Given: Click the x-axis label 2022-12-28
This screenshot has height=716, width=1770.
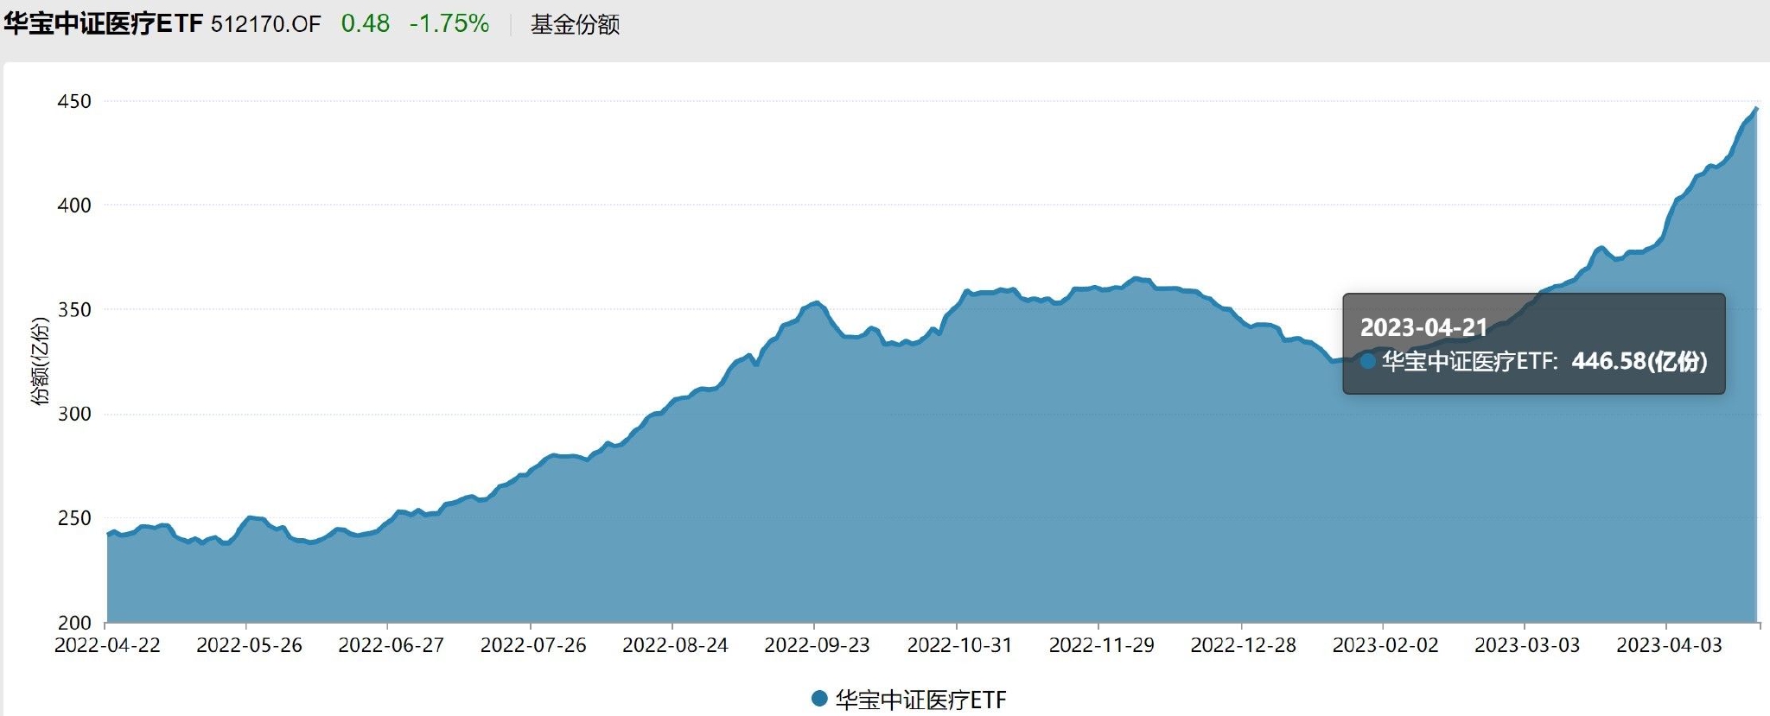Looking at the screenshot, I should pos(1243,646).
